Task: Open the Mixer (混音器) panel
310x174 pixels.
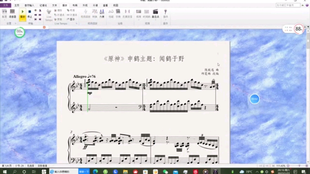Action: pos(12,13)
